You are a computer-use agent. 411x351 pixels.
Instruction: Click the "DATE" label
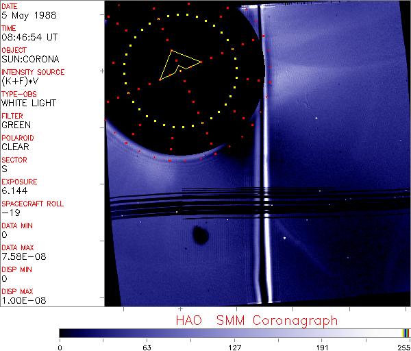tap(9, 6)
